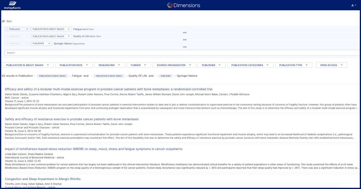Viewport: 361px width, 189px height.
Task: Click the '82 results in Publication' text
Action: coord(17,76)
